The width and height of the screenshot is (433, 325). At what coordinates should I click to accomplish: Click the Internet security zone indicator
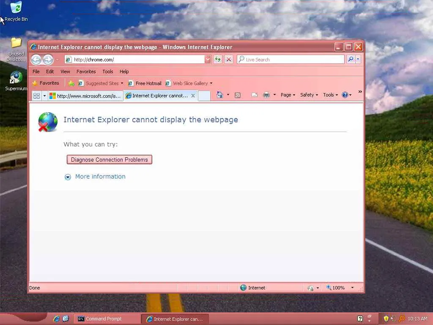253,288
